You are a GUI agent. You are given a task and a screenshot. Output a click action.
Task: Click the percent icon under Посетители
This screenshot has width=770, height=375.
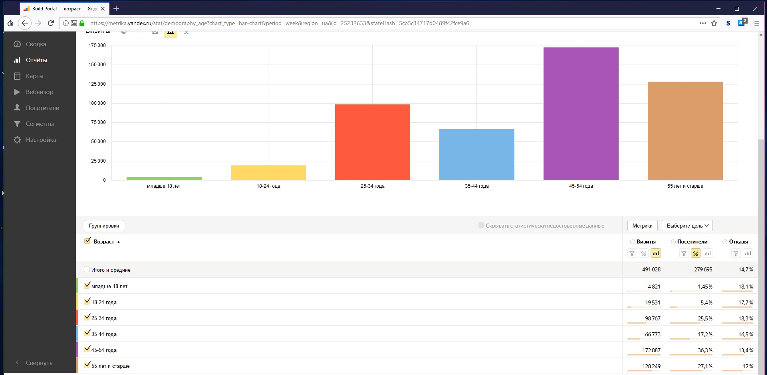696,253
